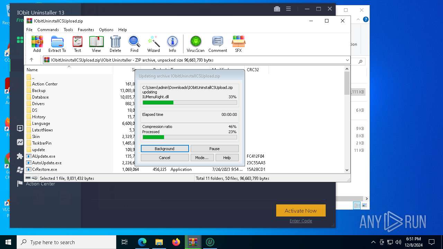443x249 pixels.
Task: Click the Add toolbar icon in WinRAR
Action: [x=37, y=44]
